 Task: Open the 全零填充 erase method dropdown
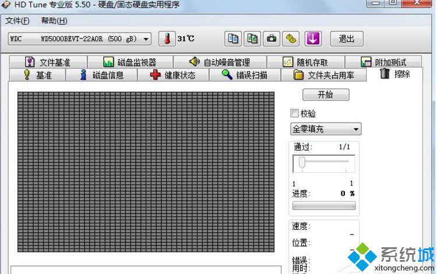tap(326, 129)
